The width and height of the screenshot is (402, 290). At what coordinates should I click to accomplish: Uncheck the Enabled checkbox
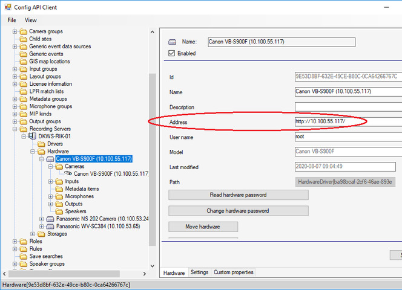(171, 53)
